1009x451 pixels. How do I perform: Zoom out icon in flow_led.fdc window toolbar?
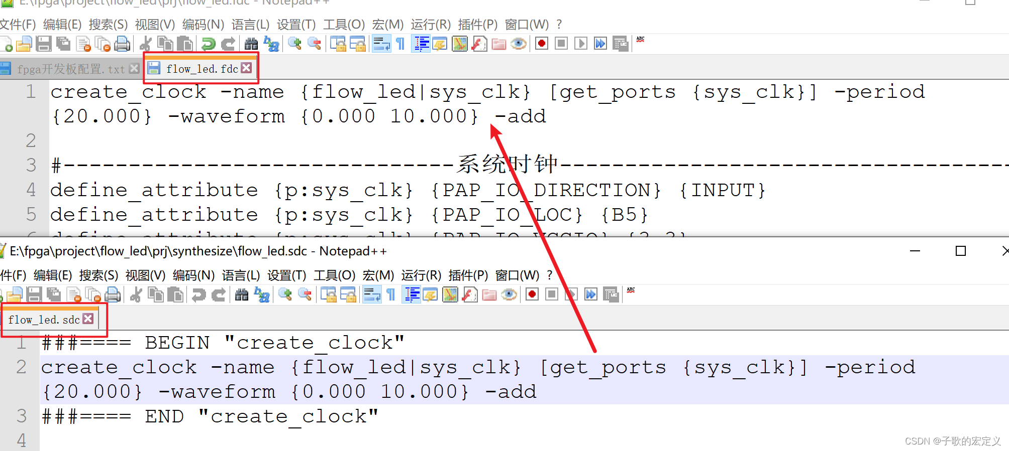click(x=315, y=44)
